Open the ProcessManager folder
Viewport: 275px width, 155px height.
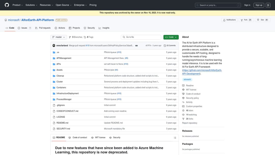tap(64, 99)
